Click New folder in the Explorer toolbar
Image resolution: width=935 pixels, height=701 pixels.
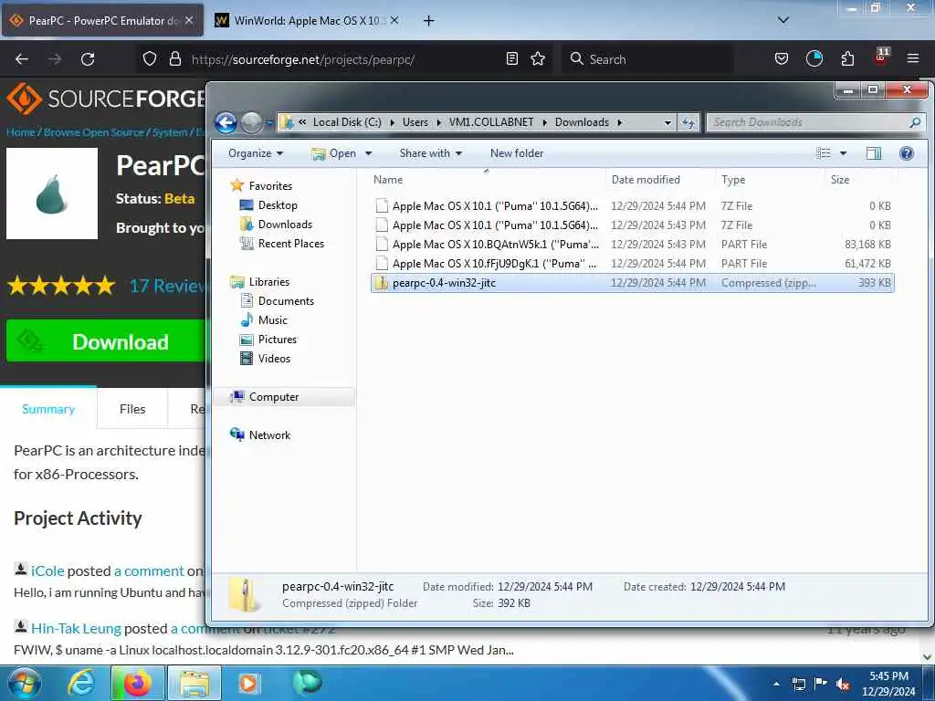coord(517,153)
